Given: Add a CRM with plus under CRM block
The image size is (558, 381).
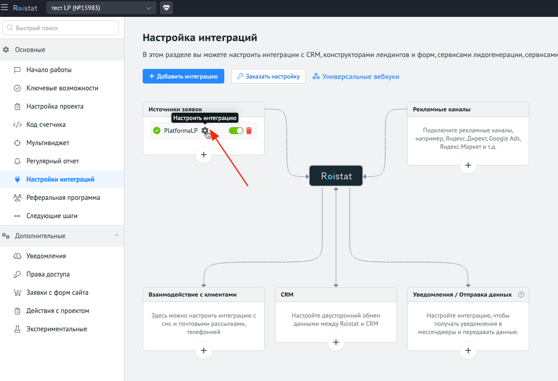Looking at the screenshot, I should (x=336, y=342).
